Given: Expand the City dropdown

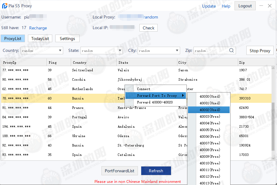Looking at the screenshot, I should click(x=177, y=51).
